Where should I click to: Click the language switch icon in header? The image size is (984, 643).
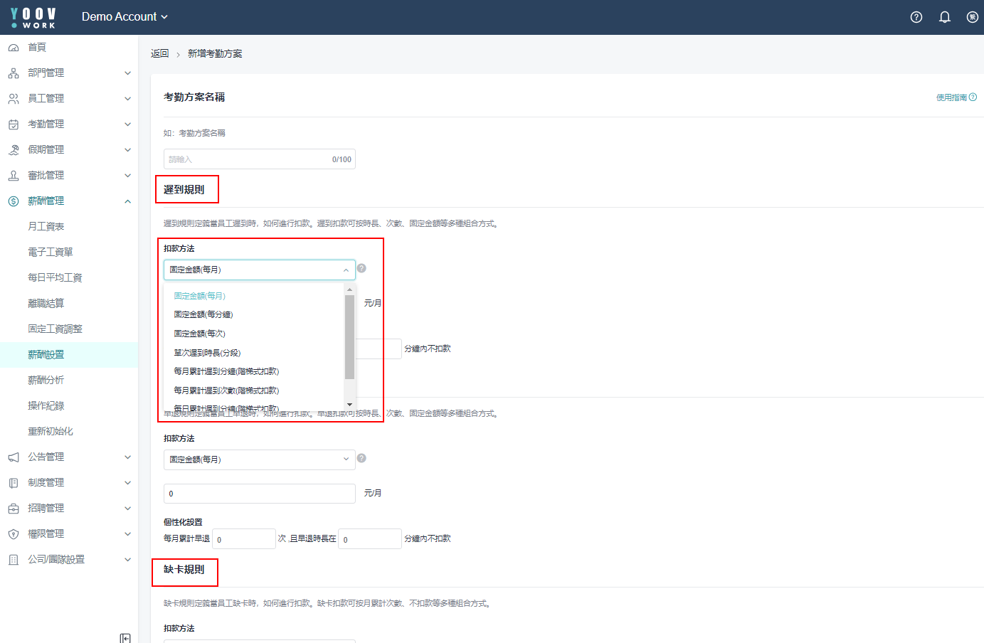tap(972, 17)
